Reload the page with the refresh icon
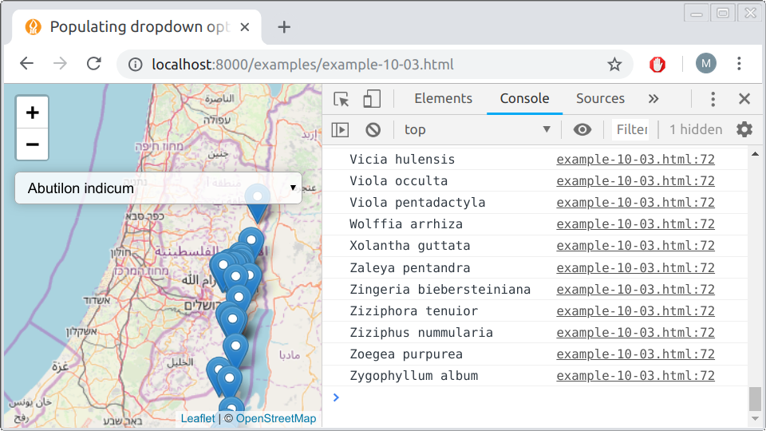Screen dimensions: 766x431 click(x=94, y=64)
